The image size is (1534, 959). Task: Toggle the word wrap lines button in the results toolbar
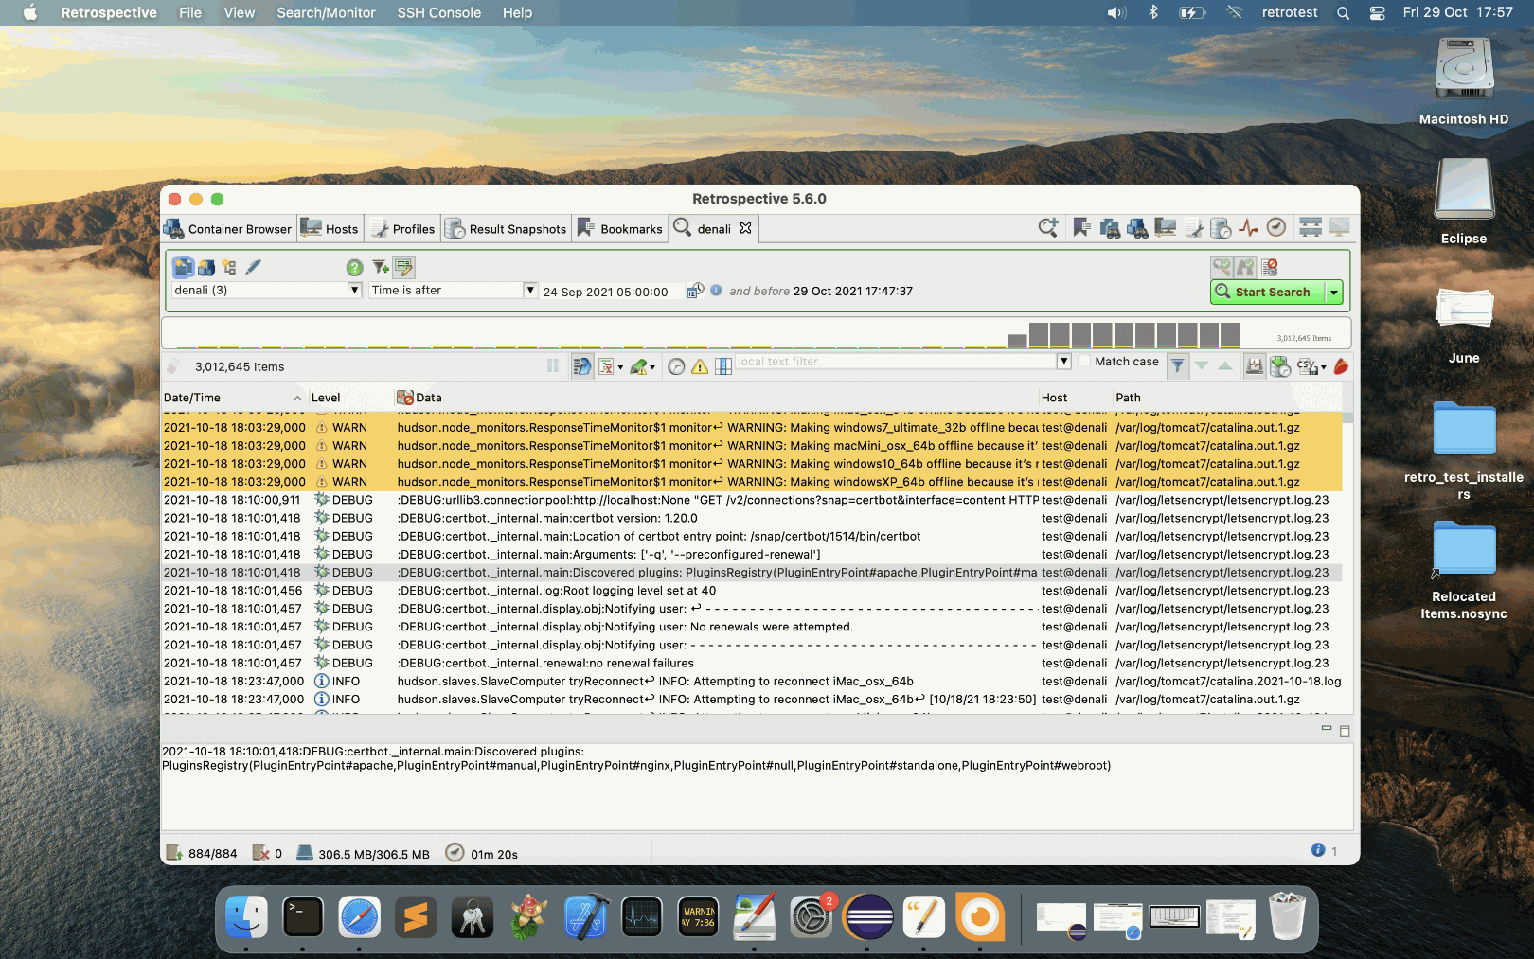coord(581,366)
